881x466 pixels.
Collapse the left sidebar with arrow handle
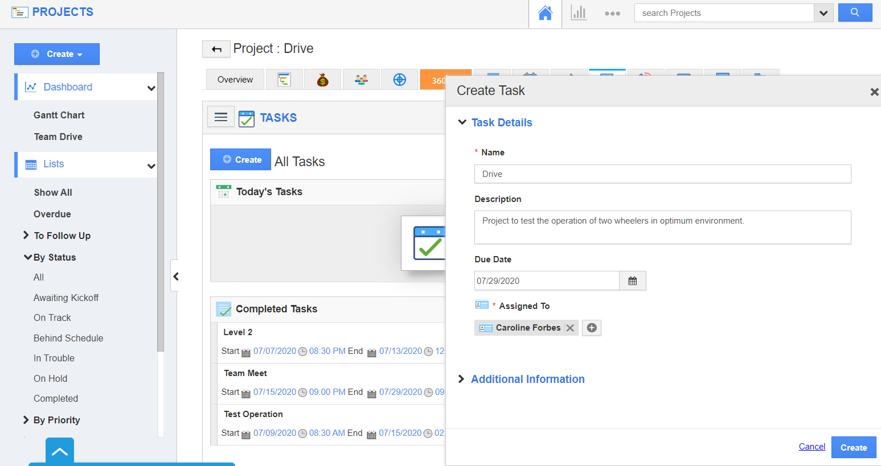pos(175,276)
